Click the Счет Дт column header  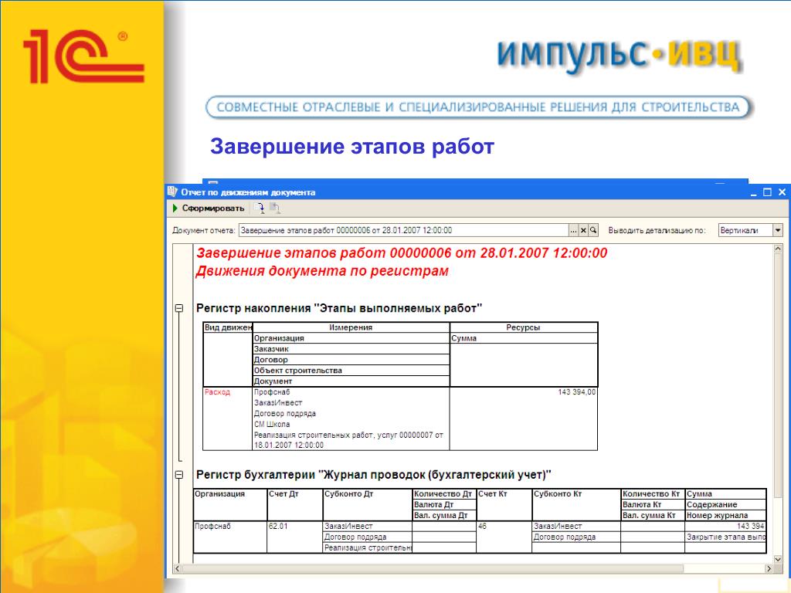pyautogui.click(x=294, y=504)
